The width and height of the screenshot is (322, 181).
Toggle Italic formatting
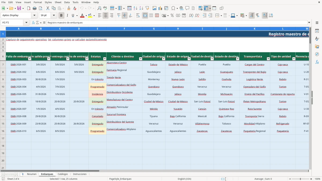click(x=67, y=16)
